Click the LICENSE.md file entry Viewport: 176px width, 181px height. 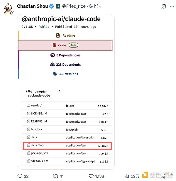tap(39, 114)
